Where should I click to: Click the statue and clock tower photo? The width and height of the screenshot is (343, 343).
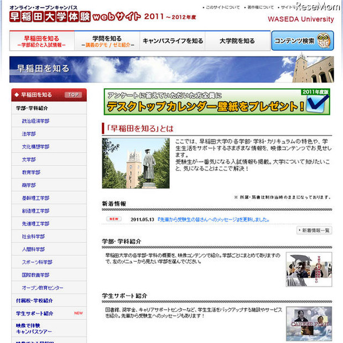(x=136, y=163)
